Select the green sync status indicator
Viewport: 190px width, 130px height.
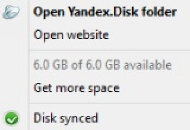click(12, 118)
